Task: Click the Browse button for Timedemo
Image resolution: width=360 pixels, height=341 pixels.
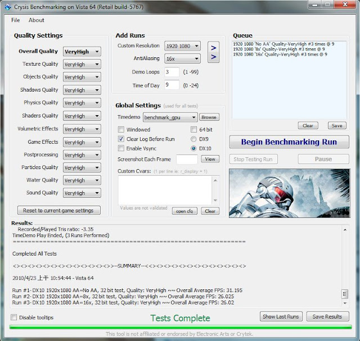Action: point(209,117)
